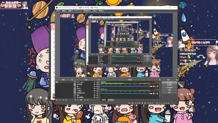Add a new source with the plus button

(75, 100)
